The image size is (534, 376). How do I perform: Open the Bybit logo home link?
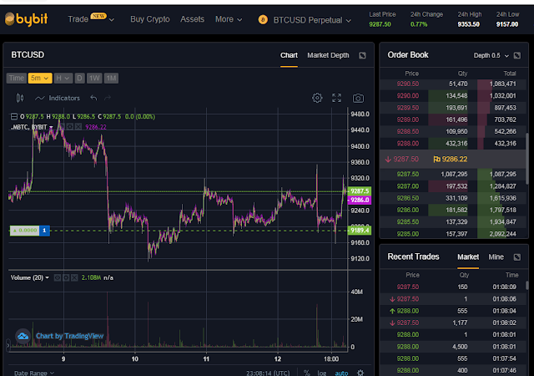click(26, 19)
